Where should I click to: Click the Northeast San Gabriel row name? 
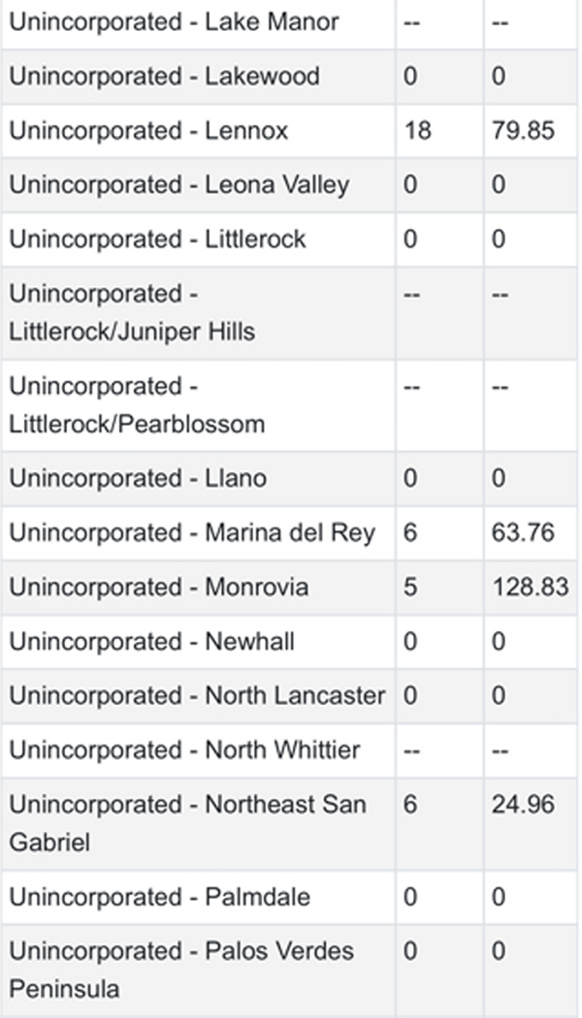click(x=187, y=823)
